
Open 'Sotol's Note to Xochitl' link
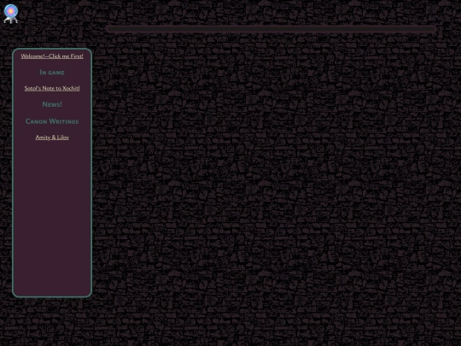tap(52, 88)
